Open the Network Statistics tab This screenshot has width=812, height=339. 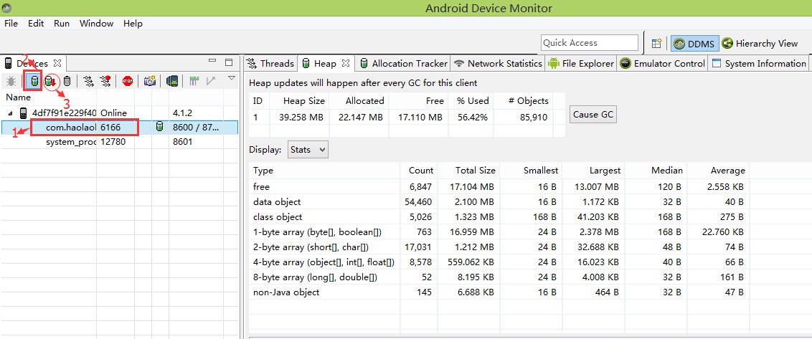(x=497, y=64)
